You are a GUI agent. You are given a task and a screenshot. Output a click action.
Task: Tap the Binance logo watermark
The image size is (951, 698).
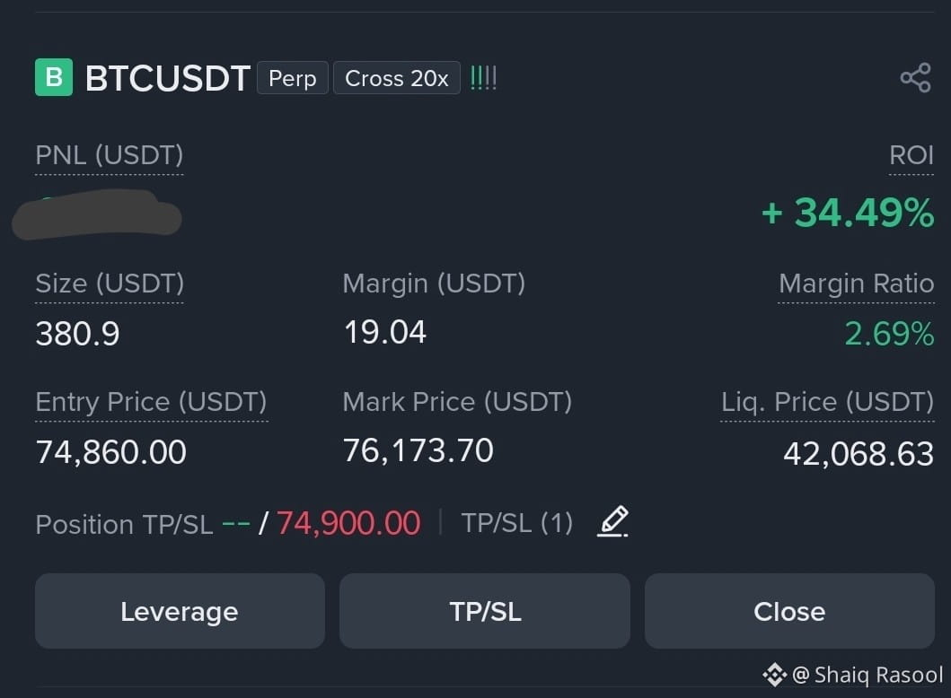pyautogui.click(x=774, y=675)
